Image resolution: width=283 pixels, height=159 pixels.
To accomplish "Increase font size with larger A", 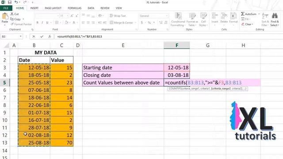I will (72, 16).
